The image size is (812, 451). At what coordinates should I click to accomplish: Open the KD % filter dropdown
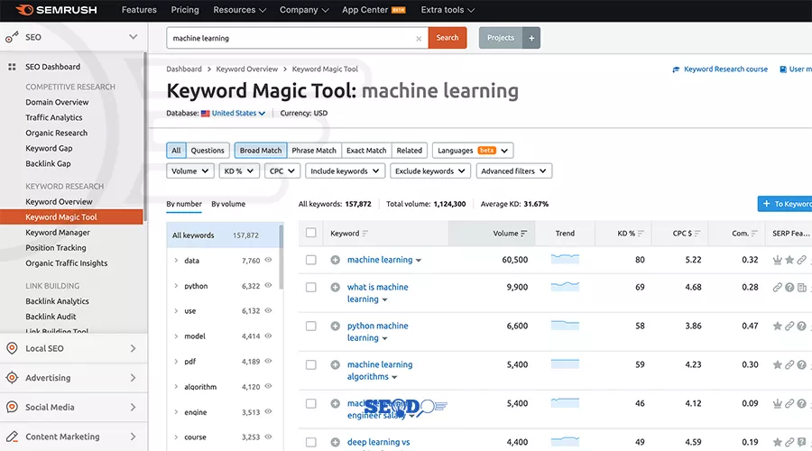pos(239,170)
